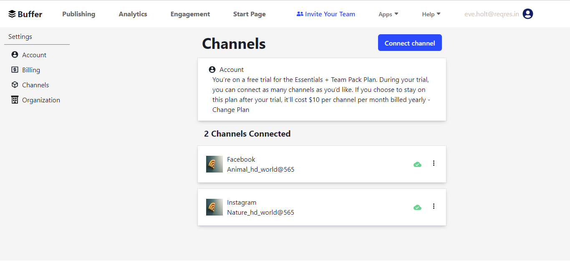Click Nature_hd_world@565 channel name
This screenshot has width=570, height=274.
pyautogui.click(x=260, y=213)
